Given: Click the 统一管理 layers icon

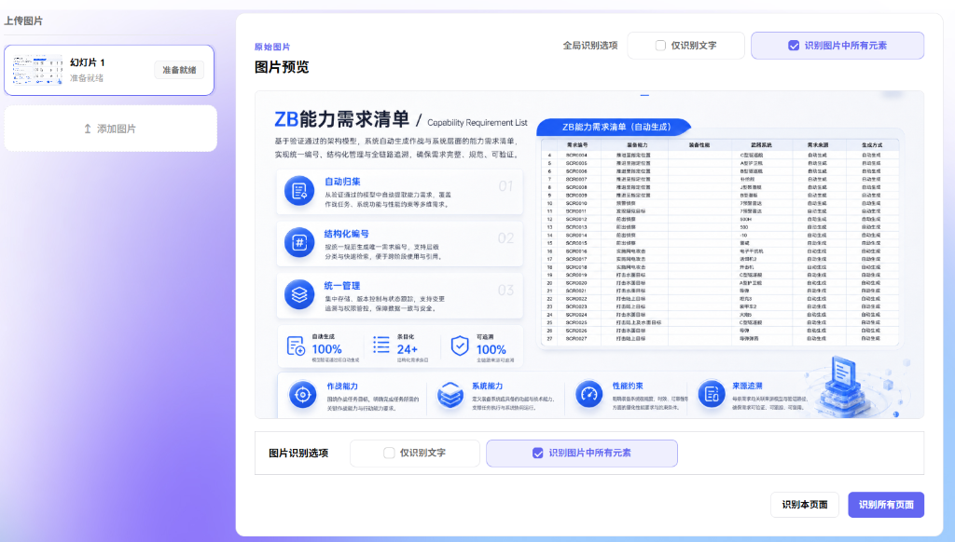Looking at the screenshot, I should point(299,294).
